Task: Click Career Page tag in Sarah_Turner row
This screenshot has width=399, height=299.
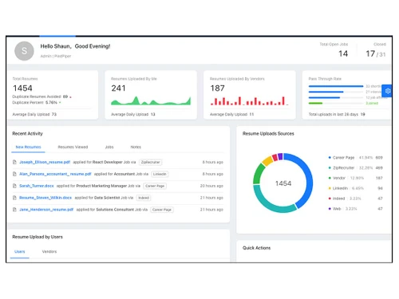Action: pos(155,186)
